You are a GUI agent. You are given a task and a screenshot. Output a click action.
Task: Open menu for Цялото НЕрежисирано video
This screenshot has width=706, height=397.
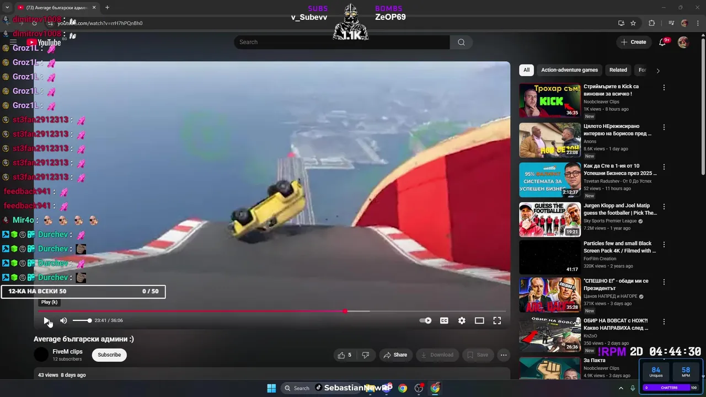point(664,127)
